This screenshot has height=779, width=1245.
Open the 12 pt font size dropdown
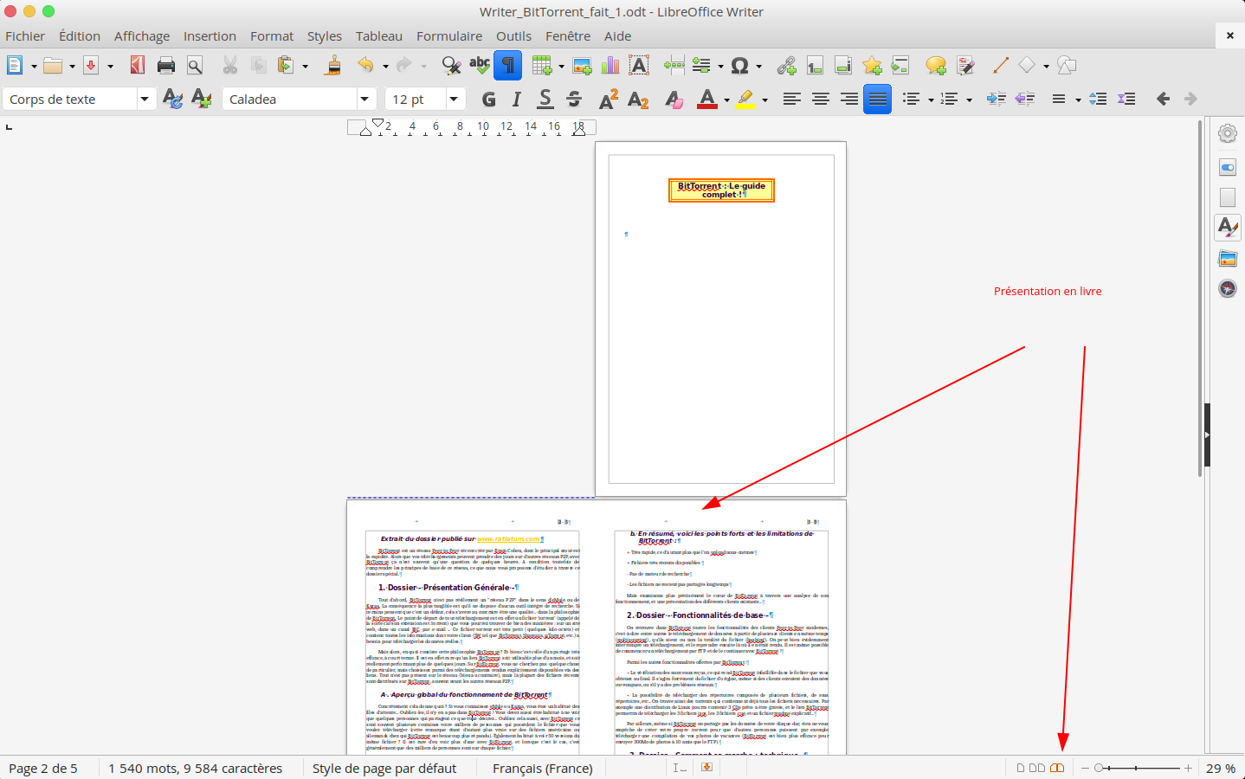453,100
